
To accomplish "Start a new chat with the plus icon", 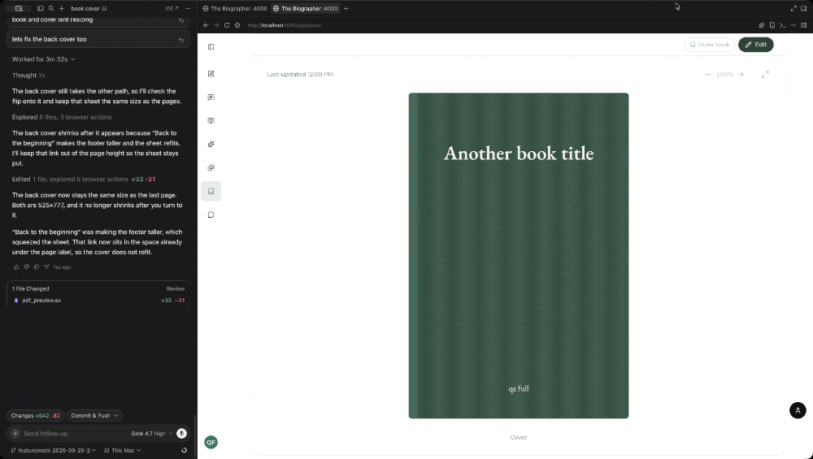I will [x=62, y=8].
